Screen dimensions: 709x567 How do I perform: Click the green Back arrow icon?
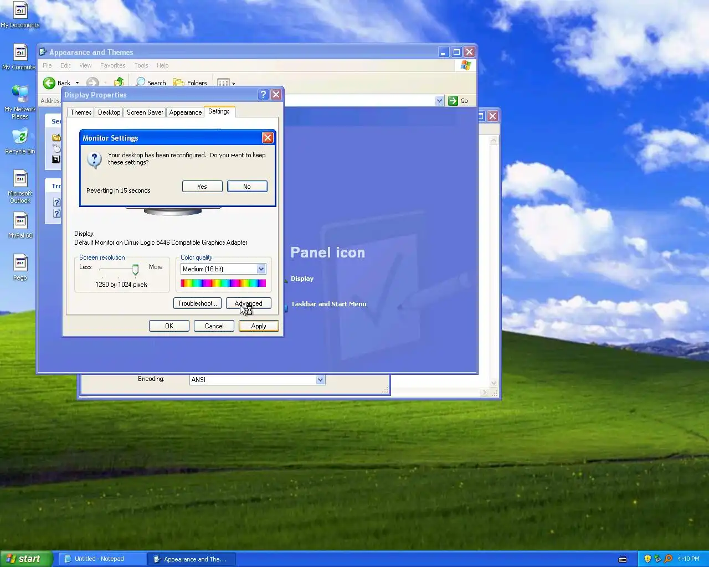(49, 83)
